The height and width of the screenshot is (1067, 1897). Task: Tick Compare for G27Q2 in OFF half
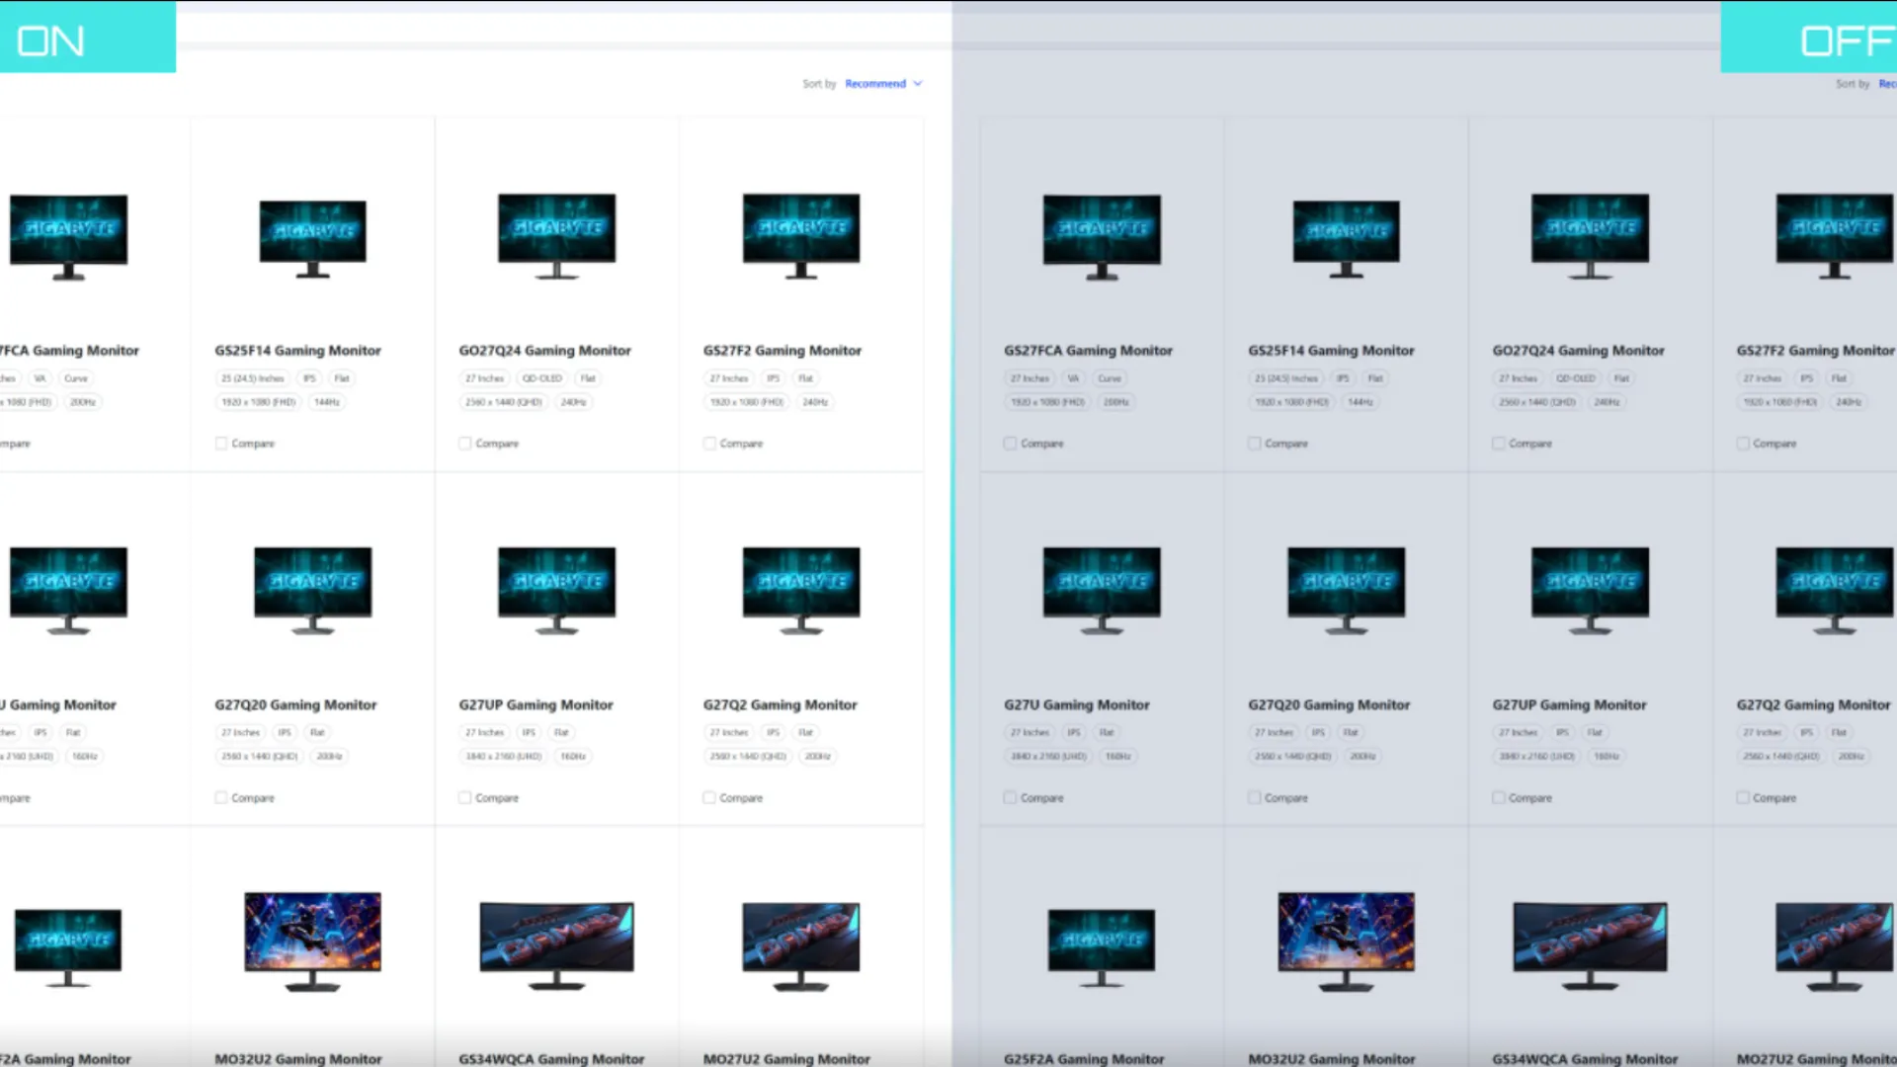coord(1743,797)
